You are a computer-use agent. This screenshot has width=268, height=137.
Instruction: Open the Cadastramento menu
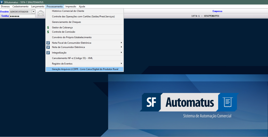coord(20,6)
